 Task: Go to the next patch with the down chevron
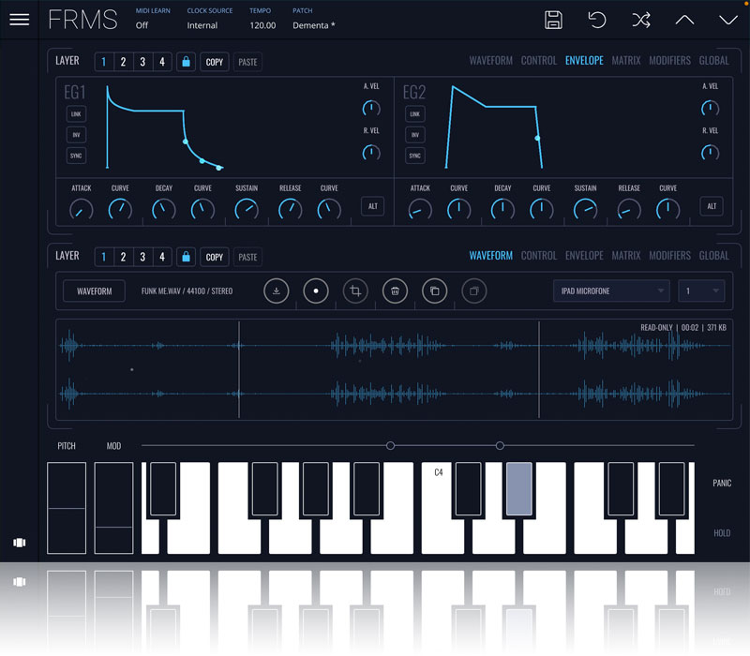click(x=728, y=20)
